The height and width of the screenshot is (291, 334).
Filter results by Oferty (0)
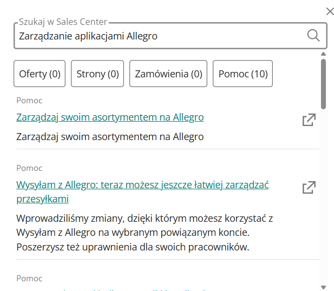[x=40, y=74]
